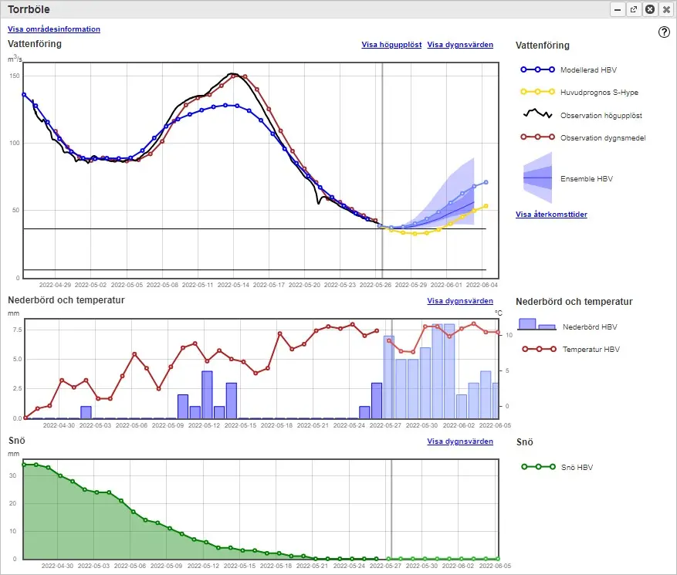Open panel in new window via pop-out icon
The height and width of the screenshot is (575, 677).
pyautogui.click(x=634, y=9)
